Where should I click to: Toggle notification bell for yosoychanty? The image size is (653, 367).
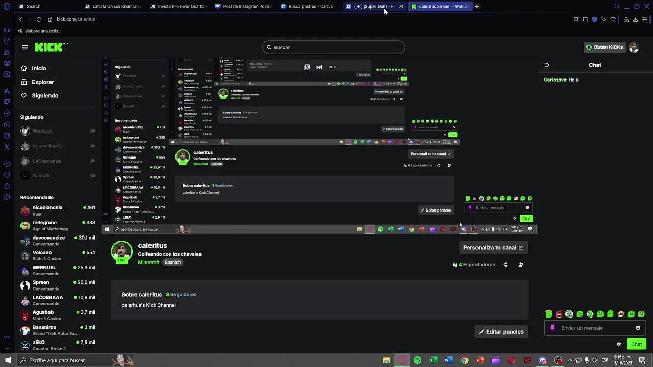pyautogui.click(x=92, y=146)
